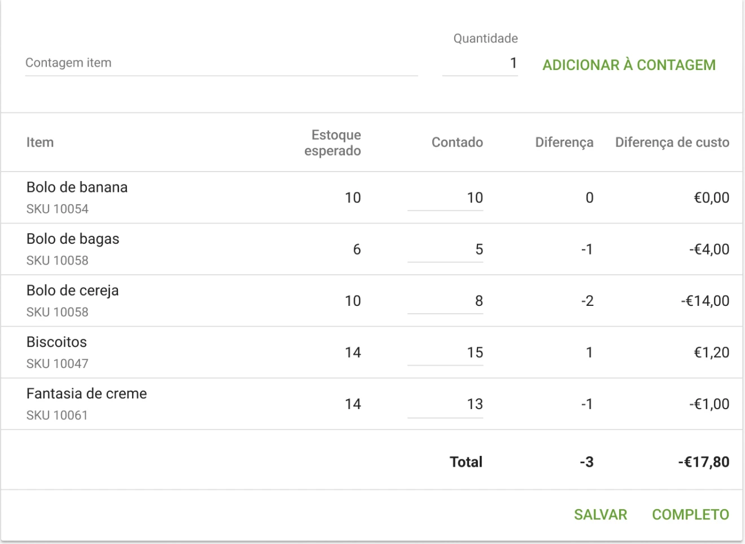Select the Contado field for Bolo de cereja

445,301
